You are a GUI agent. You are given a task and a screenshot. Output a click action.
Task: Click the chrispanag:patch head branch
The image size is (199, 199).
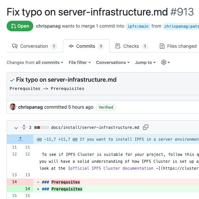(181, 26)
